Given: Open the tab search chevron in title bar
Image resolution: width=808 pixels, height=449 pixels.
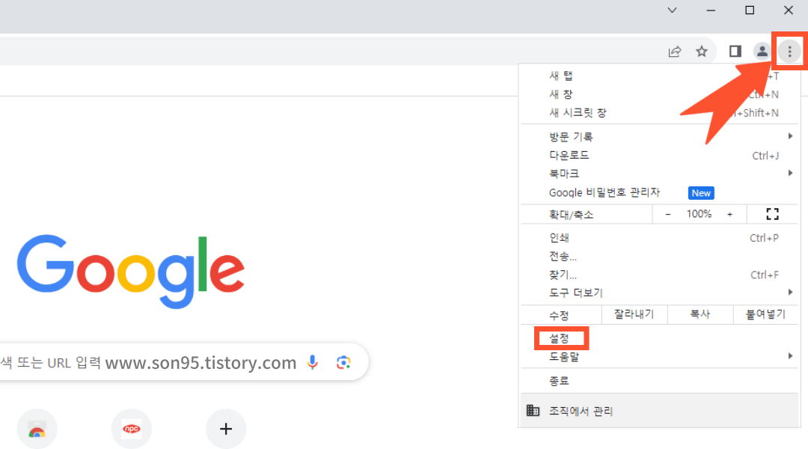Looking at the screenshot, I should point(672,10).
